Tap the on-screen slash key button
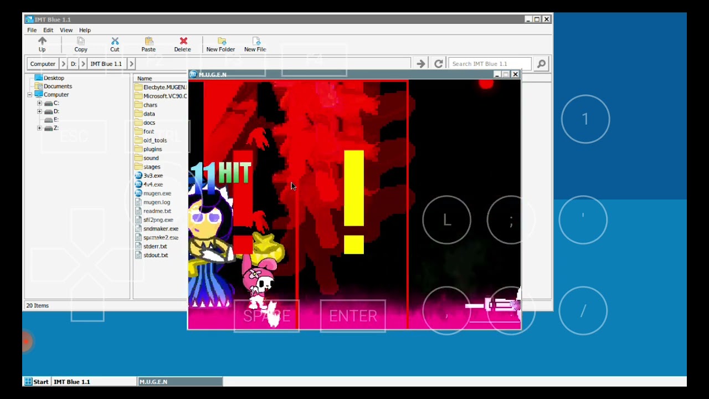709x399 pixels. coord(583,311)
